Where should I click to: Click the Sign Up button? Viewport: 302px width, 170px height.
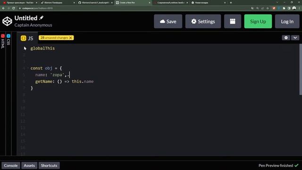[x=258, y=21]
